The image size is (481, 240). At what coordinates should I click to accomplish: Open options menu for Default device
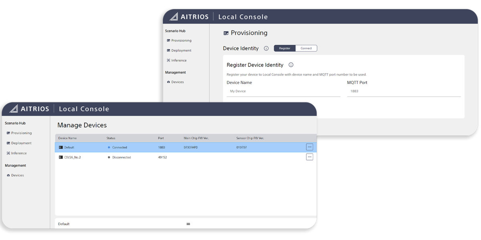tap(309, 147)
